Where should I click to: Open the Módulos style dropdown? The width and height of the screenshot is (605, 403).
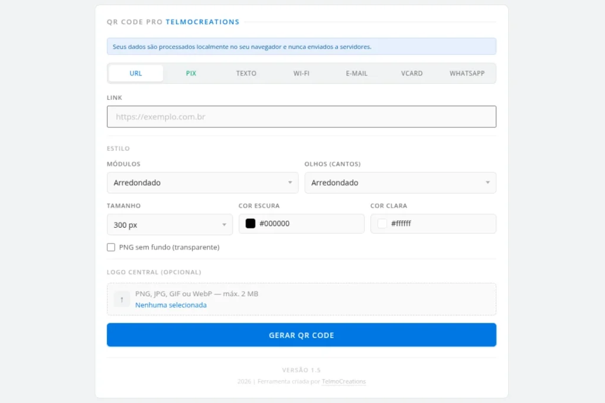coord(203,183)
